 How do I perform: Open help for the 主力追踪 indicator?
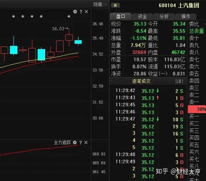point(81,142)
